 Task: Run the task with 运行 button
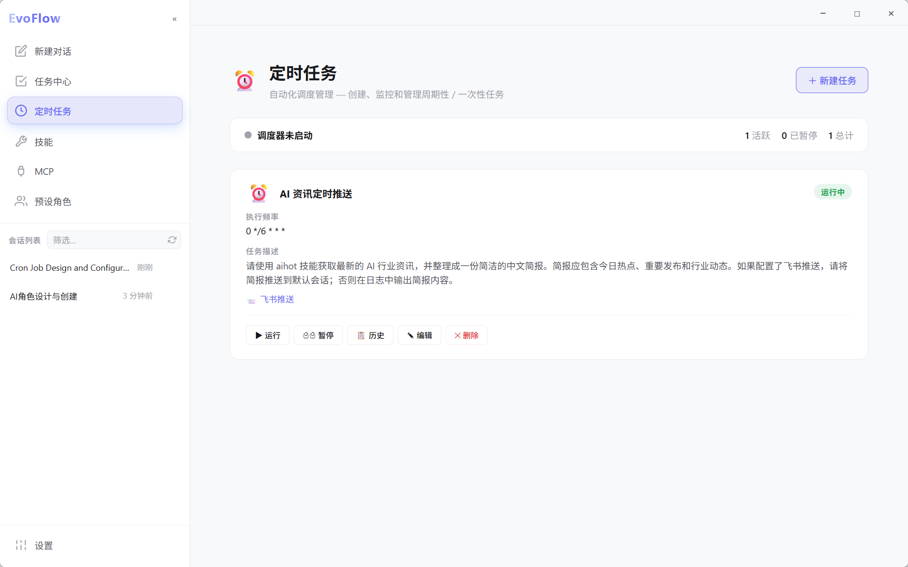click(268, 335)
